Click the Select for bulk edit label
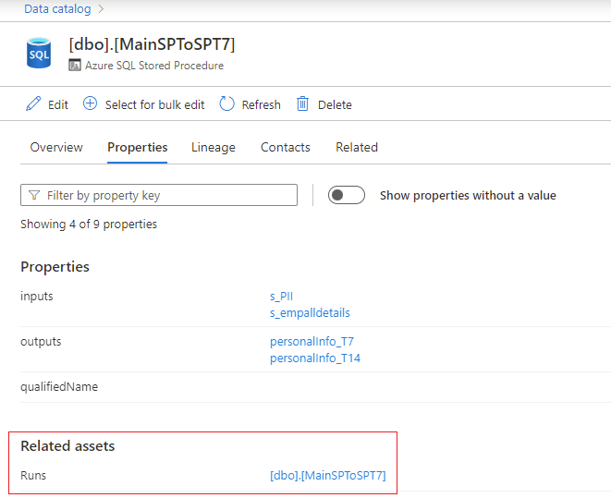Image resolution: width=611 pixels, height=498 pixels. click(x=154, y=104)
